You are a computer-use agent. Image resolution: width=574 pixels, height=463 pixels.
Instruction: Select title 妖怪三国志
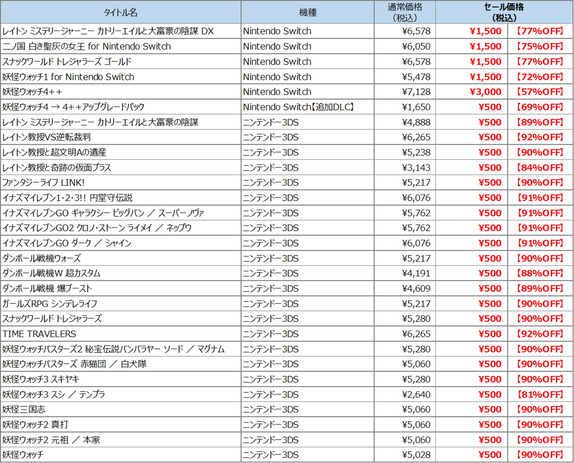tap(24, 409)
